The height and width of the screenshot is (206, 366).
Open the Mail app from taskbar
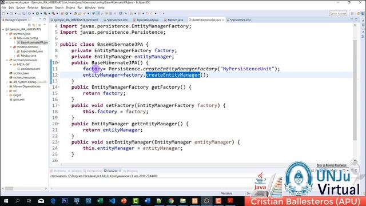pyautogui.click(x=41, y=201)
